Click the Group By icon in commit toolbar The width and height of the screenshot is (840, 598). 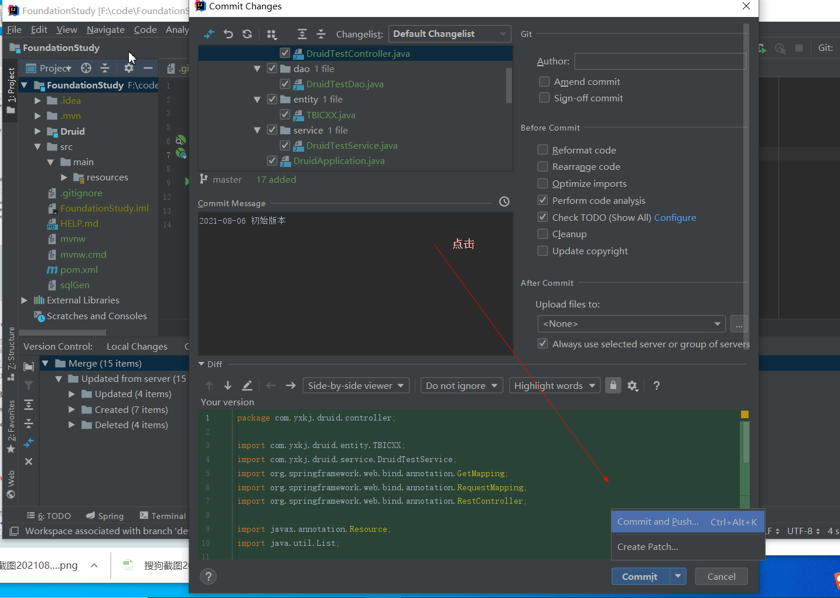tap(272, 34)
